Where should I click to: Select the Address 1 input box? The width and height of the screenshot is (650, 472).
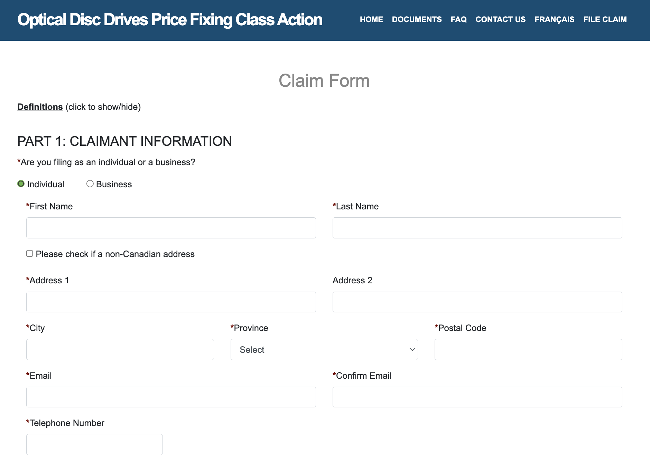(171, 302)
